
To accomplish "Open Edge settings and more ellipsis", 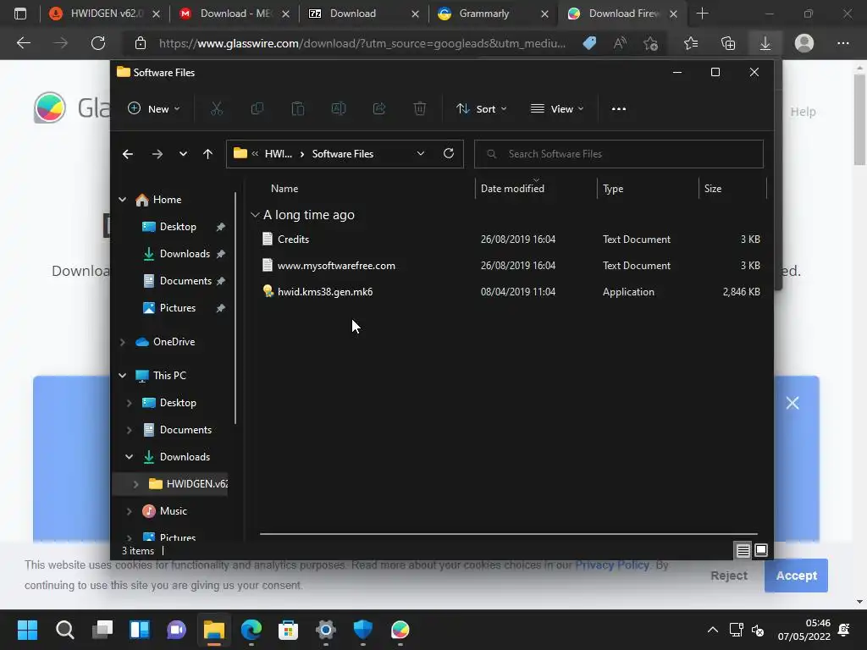I will (842, 43).
